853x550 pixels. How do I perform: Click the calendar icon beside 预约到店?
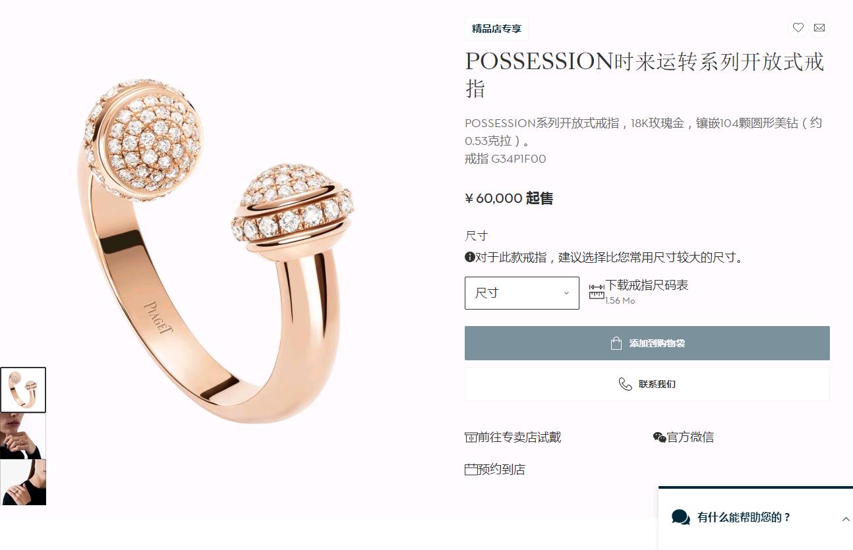click(x=471, y=470)
